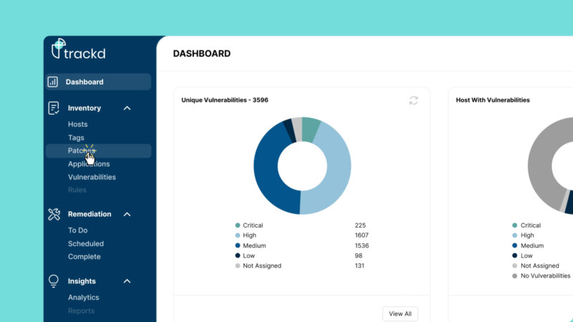Open Complete remediation items
Image resolution: width=573 pixels, height=322 pixels.
pyautogui.click(x=84, y=257)
